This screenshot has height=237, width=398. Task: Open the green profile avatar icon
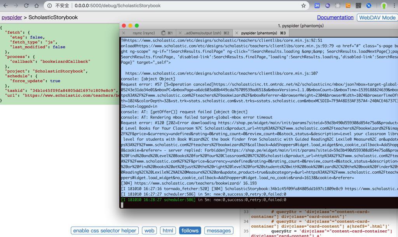[x=384, y=5]
